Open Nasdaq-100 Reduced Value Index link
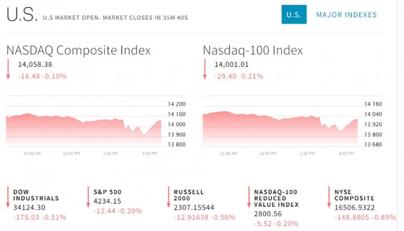 pyautogui.click(x=276, y=198)
